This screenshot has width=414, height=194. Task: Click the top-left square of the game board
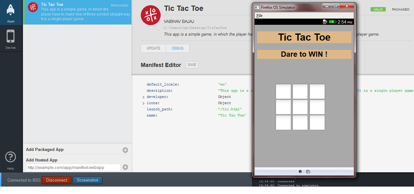(x=283, y=91)
